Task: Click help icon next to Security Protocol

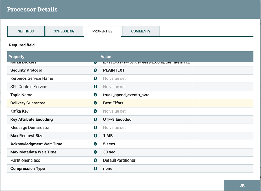Action: (x=95, y=70)
